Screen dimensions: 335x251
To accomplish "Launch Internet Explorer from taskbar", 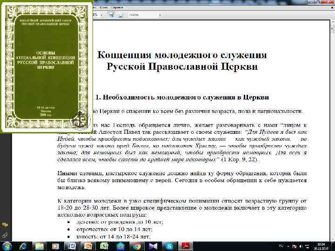I will [x=23, y=246].
